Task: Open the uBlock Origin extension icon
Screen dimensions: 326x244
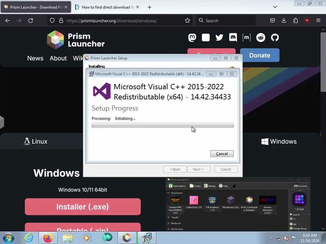Action: (x=307, y=20)
